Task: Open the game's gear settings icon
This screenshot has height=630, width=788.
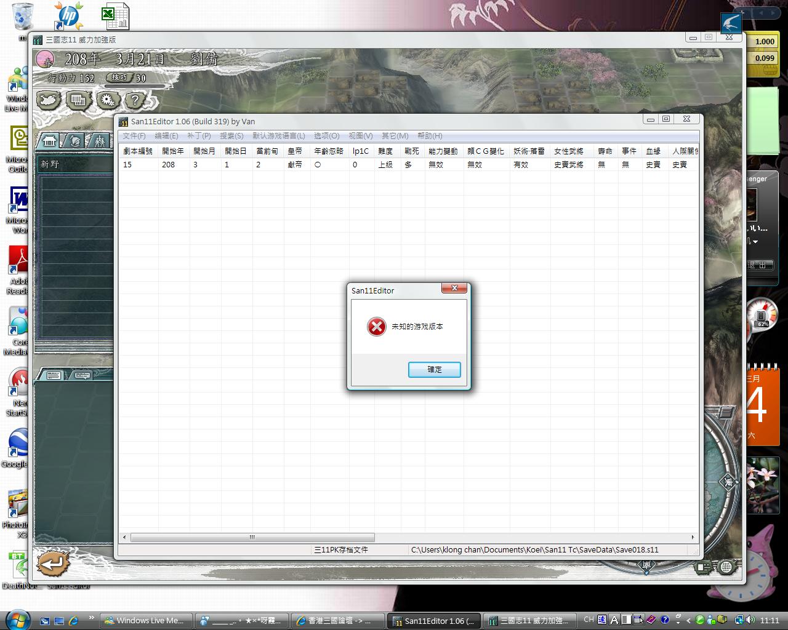Action: (107, 100)
